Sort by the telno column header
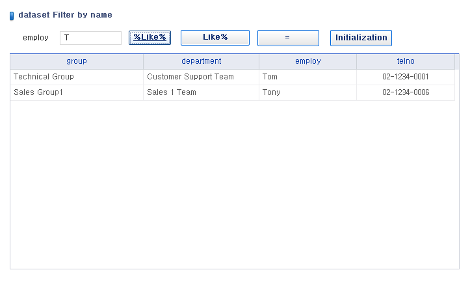Viewport: 470px width, 285px height. (406, 62)
